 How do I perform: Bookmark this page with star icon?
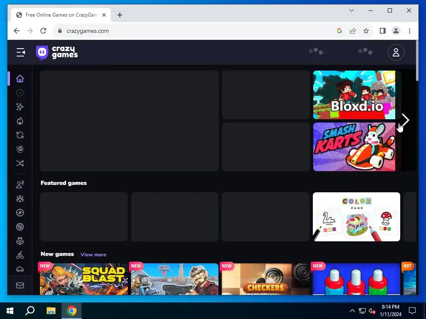tap(366, 31)
